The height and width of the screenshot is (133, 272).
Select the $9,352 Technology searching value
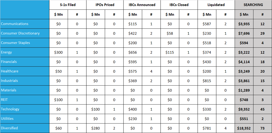coord(244,109)
